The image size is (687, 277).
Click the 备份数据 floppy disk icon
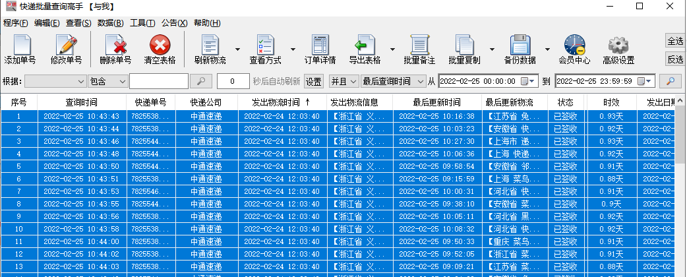[520, 45]
